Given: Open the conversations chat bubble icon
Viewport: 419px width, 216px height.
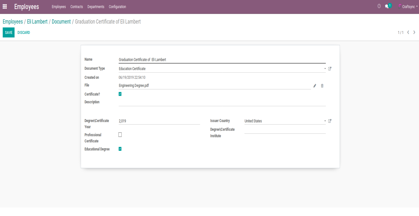Looking at the screenshot, I should pyautogui.click(x=387, y=6).
